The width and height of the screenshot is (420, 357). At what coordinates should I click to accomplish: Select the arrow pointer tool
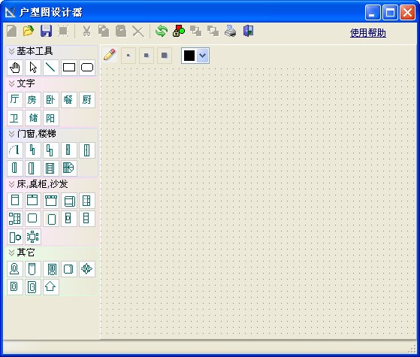(x=33, y=68)
